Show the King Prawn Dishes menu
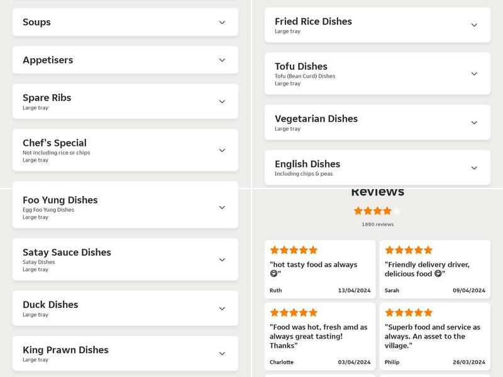The width and height of the screenshot is (503, 377). coord(221,354)
